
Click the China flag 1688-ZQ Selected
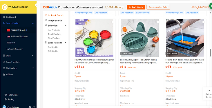(8, 30)
